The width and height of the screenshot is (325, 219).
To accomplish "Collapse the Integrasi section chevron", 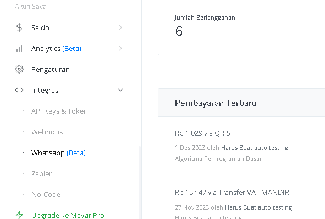I will [x=120, y=90].
